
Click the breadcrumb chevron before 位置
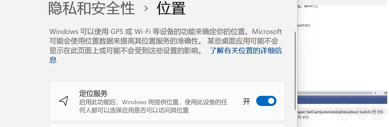(146, 8)
